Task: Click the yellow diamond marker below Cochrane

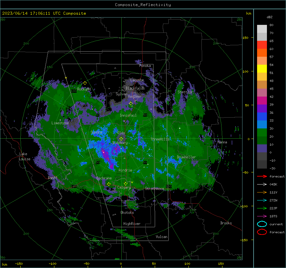Action: [x=109, y=184]
